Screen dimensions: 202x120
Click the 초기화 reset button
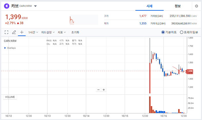75,32
